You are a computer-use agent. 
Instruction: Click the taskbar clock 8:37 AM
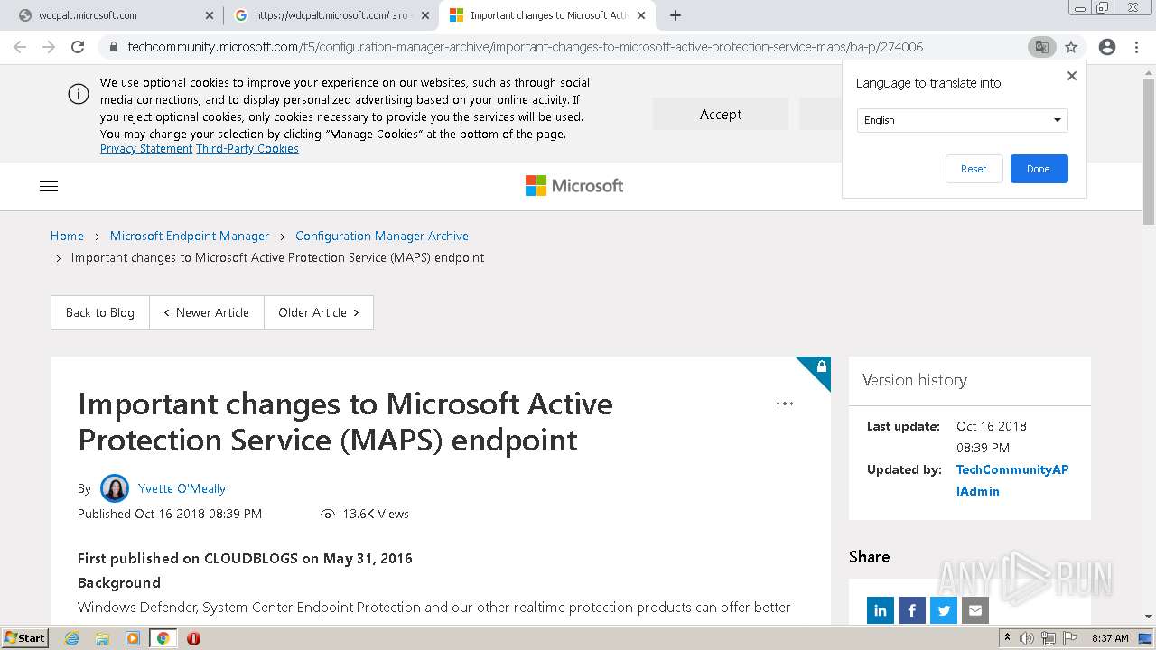[1110, 638]
